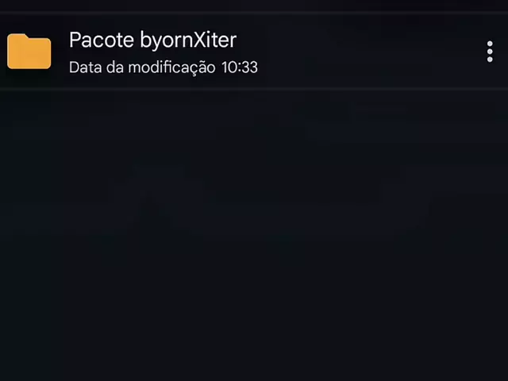Select the "Pacote byornXiter" folder name
The width and height of the screenshot is (508, 381).
pyautogui.click(x=152, y=40)
